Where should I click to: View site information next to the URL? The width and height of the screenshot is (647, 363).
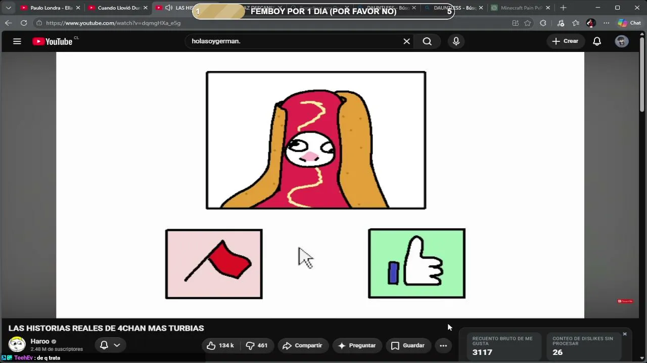point(39,23)
